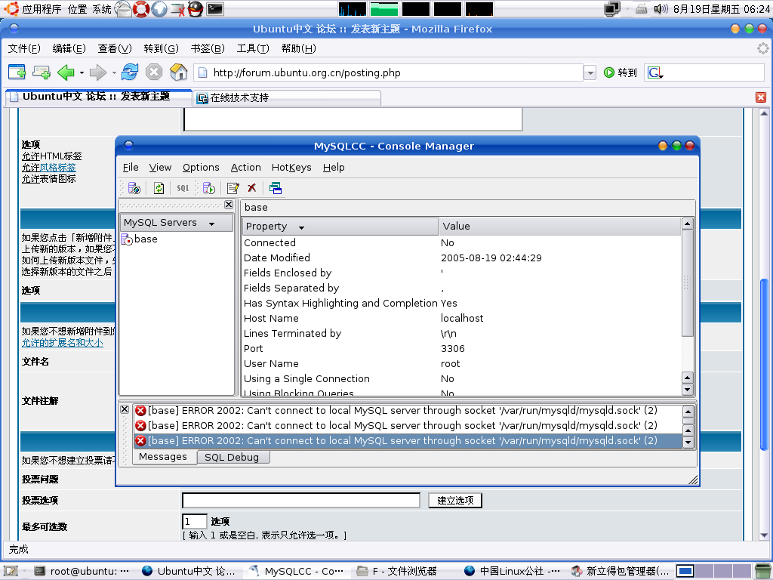The image size is (773, 580).
Task: Click the green 转到 Go button
Action: point(621,73)
